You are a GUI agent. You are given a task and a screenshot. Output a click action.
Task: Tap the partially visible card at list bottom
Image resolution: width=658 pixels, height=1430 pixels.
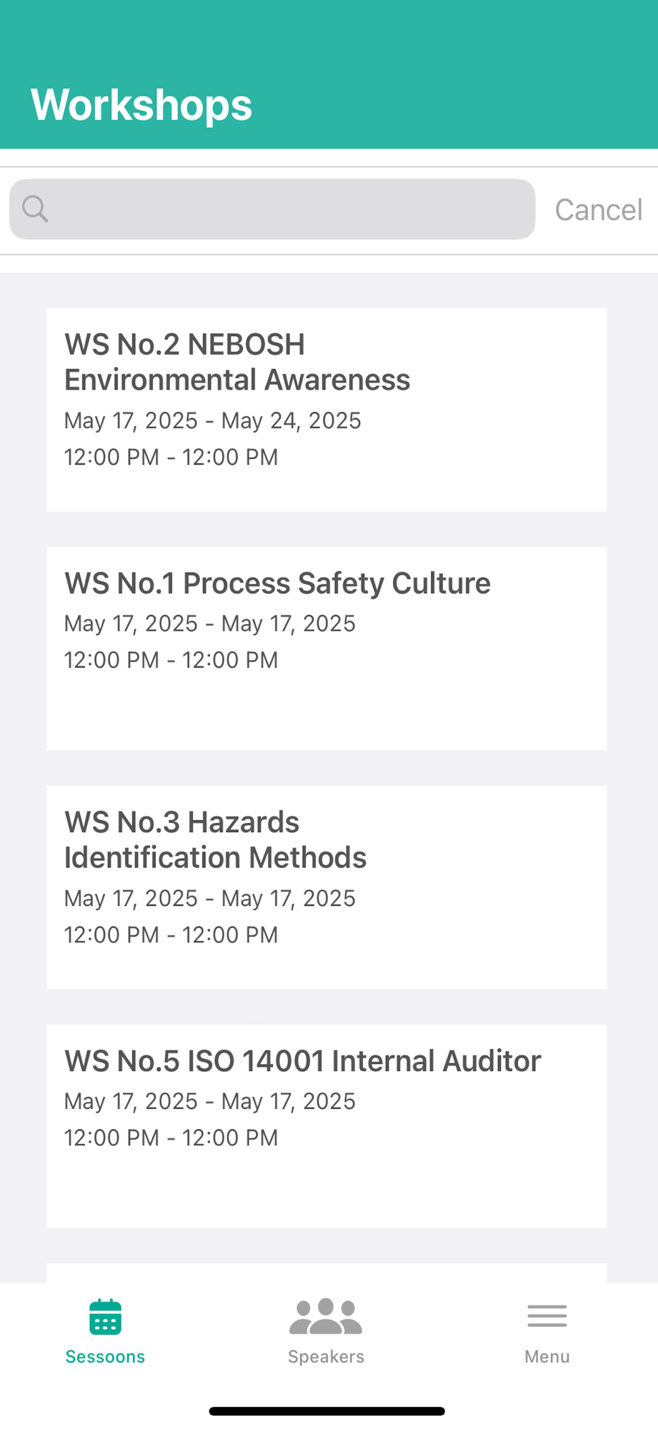(326, 1273)
